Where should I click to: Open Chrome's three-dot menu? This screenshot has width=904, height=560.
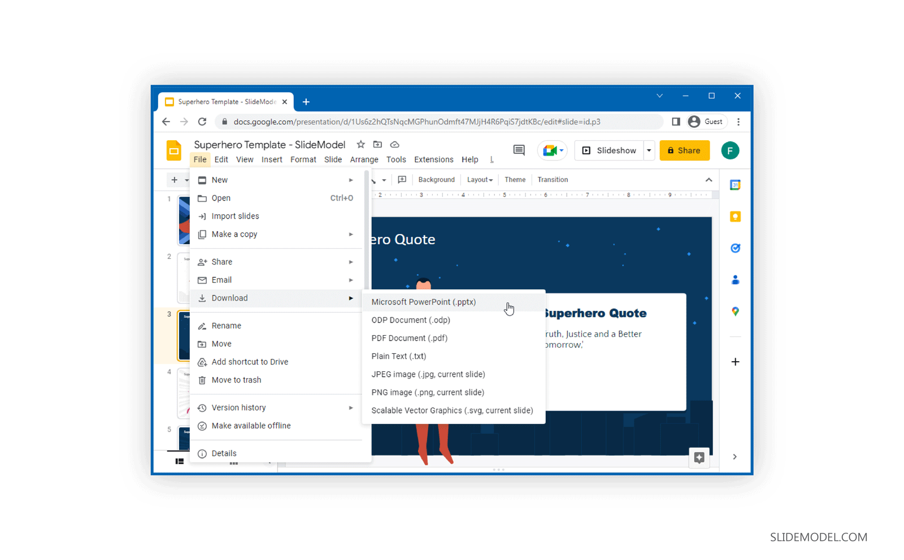tap(738, 121)
